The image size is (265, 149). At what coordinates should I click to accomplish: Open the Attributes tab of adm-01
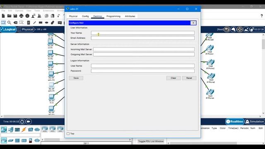click(130, 16)
